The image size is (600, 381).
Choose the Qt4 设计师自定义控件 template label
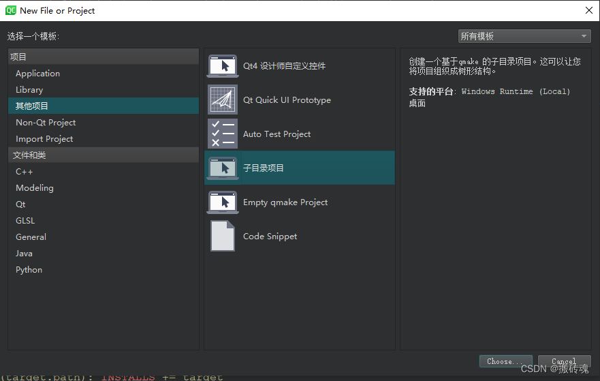(x=284, y=66)
